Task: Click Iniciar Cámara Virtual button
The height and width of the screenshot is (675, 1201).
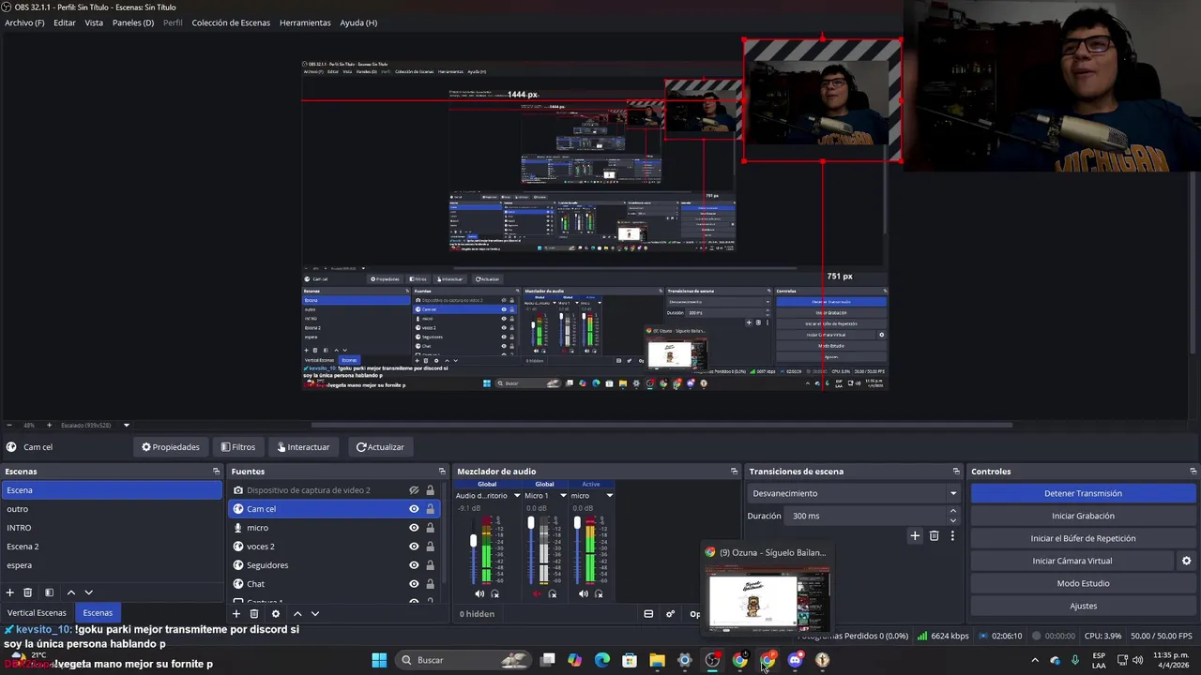Action: pyautogui.click(x=1072, y=561)
